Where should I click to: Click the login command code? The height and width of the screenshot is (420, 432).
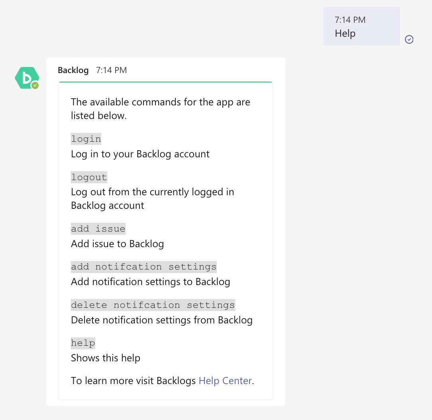86,139
